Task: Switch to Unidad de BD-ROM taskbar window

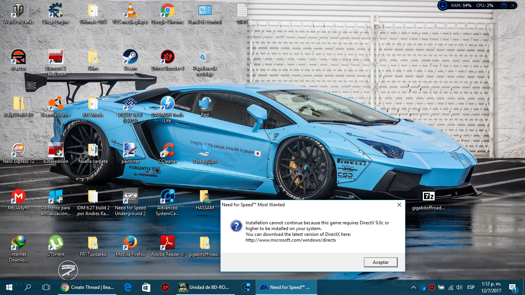Action: tap(205, 287)
